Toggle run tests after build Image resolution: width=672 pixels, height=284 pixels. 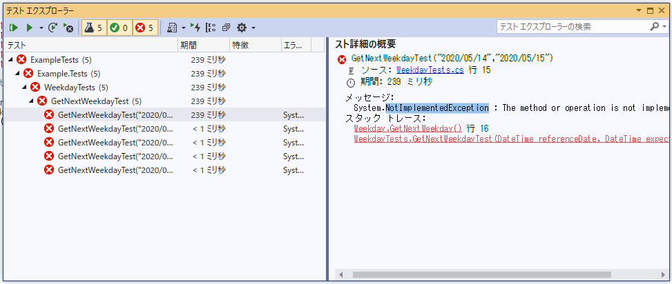click(x=195, y=28)
